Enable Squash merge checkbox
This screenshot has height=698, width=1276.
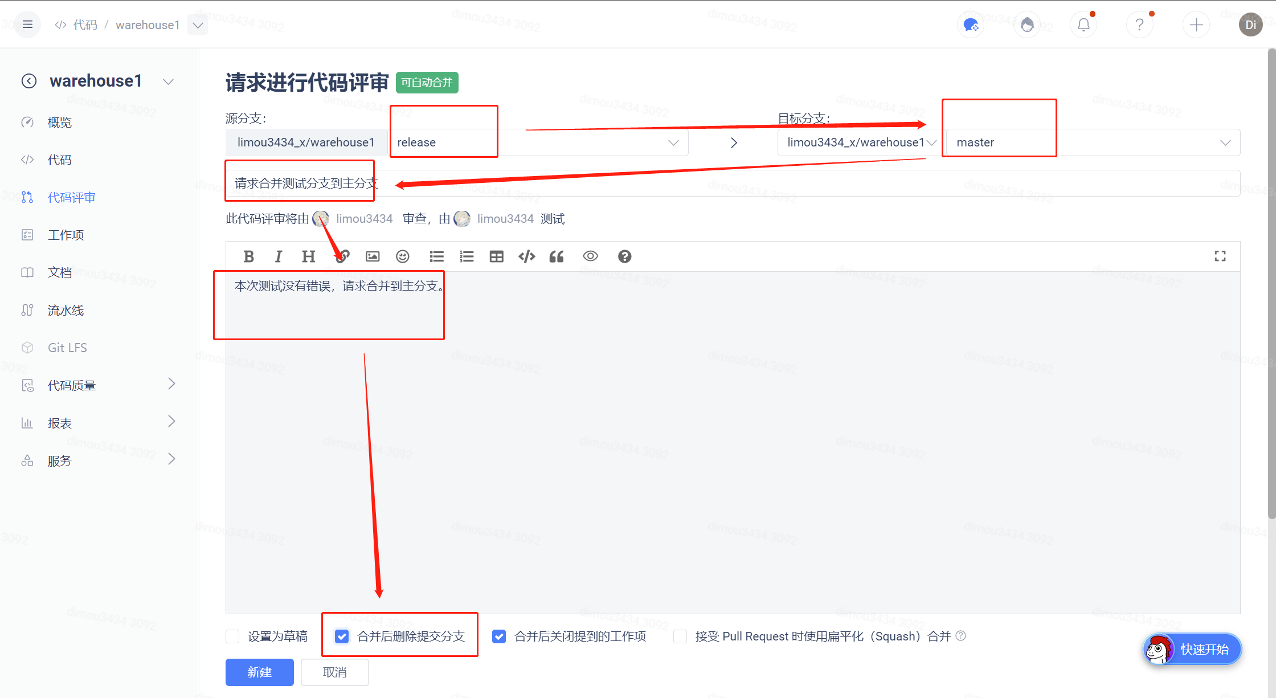tap(680, 636)
